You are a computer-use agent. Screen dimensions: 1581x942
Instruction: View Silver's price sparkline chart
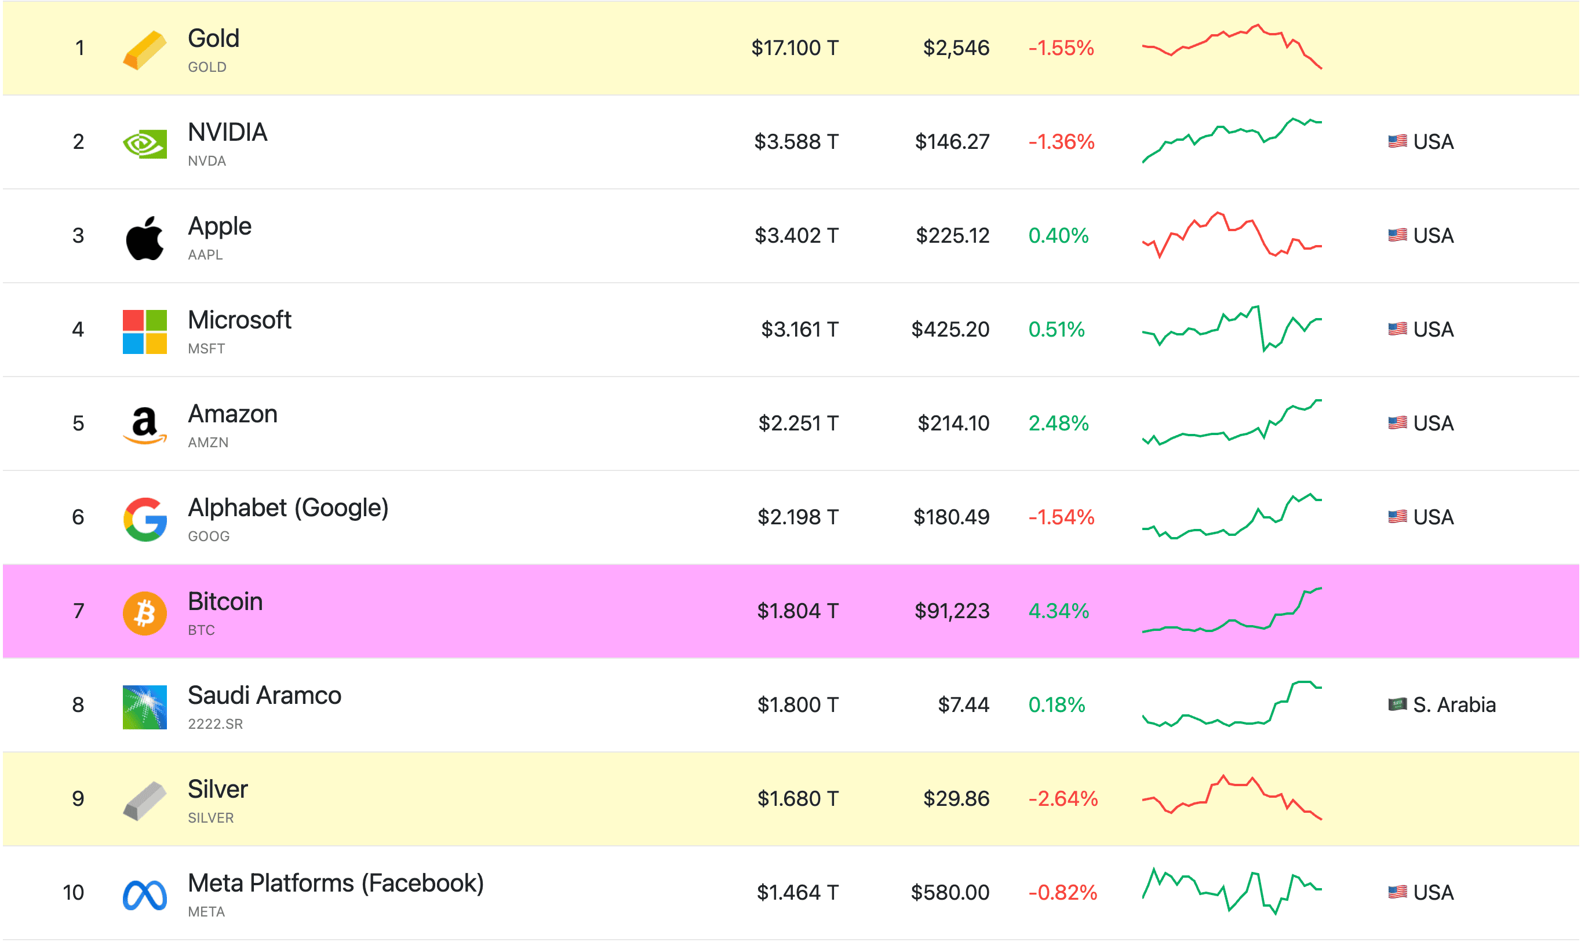click(1232, 798)
